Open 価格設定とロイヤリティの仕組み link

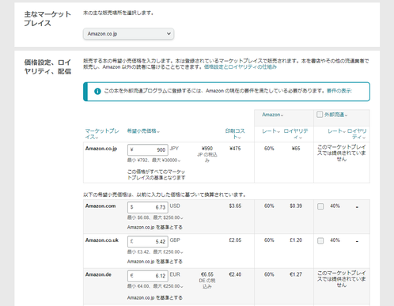(x=241, y=67)
